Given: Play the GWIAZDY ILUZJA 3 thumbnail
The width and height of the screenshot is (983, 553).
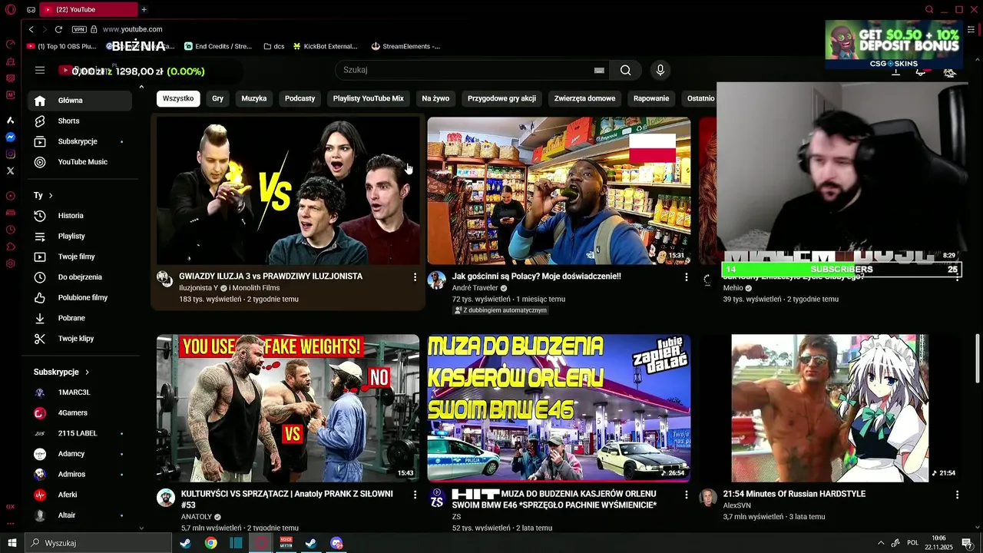Looking at the screenshot, I should tap(288, 190).
